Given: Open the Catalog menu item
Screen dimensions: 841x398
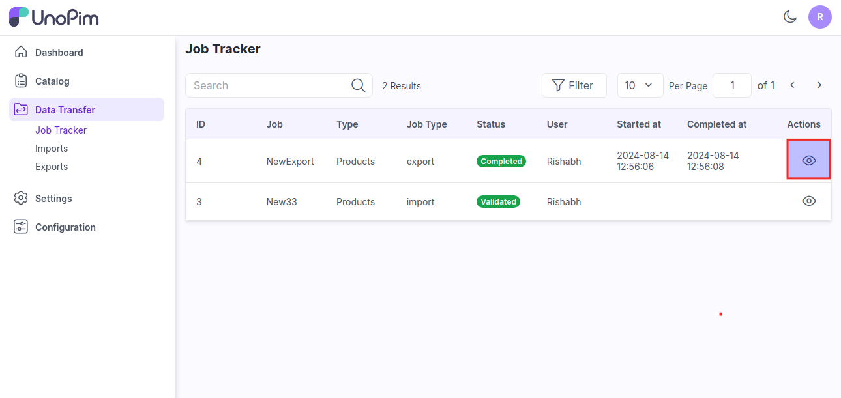Looking at the screenshot, I should coord(52,81).
